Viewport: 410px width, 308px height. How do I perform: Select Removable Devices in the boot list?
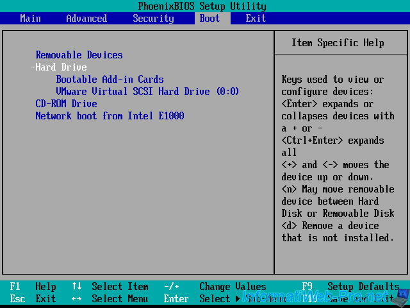[x=79, y=55]
